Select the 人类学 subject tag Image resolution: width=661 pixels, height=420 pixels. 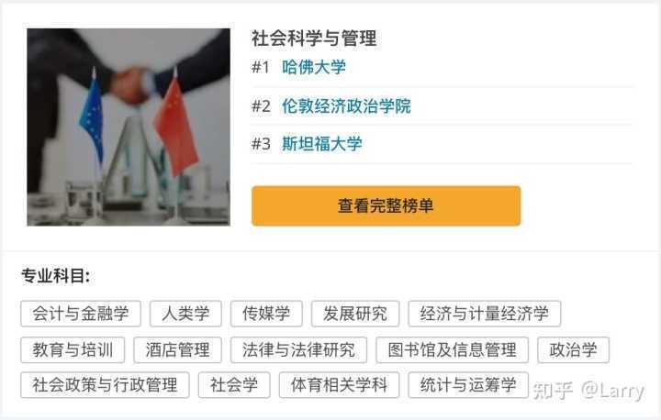(185, 314)
